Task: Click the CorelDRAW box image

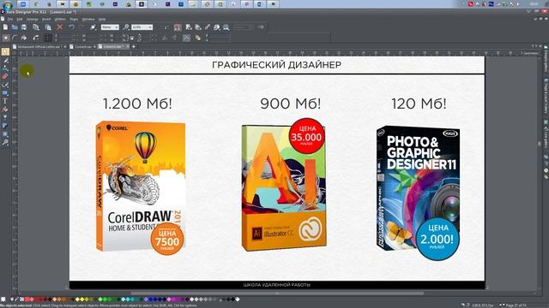Action: pos(140,186)
